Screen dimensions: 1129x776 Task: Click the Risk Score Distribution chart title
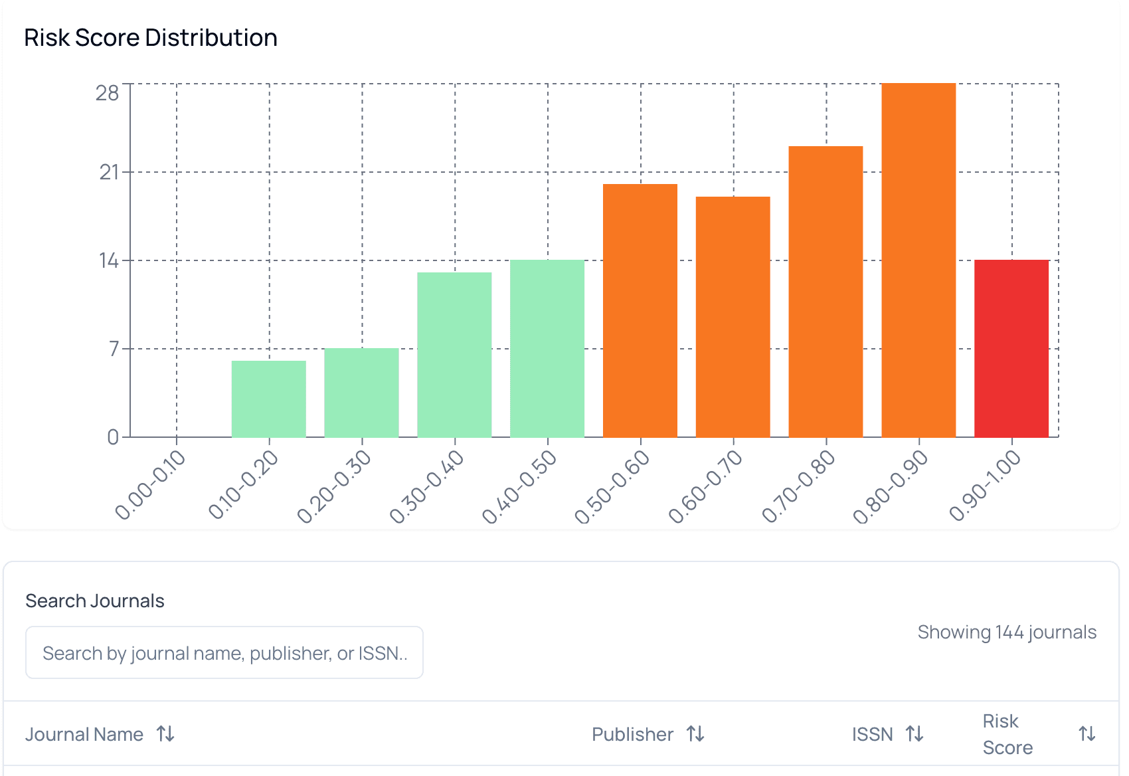[150, 38]
